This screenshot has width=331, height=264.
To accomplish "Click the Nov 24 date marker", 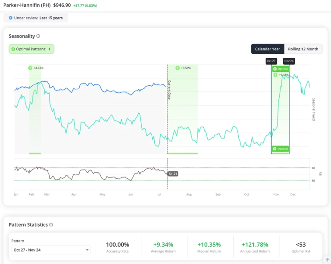I will pyautogui.click(x=289, y=61).
